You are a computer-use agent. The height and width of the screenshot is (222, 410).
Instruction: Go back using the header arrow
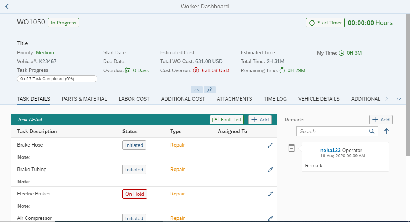tap(7, 7)
